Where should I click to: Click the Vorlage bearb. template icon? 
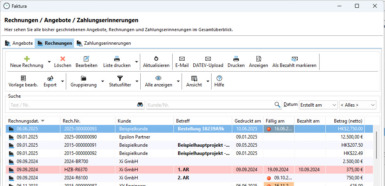(23, 78)
